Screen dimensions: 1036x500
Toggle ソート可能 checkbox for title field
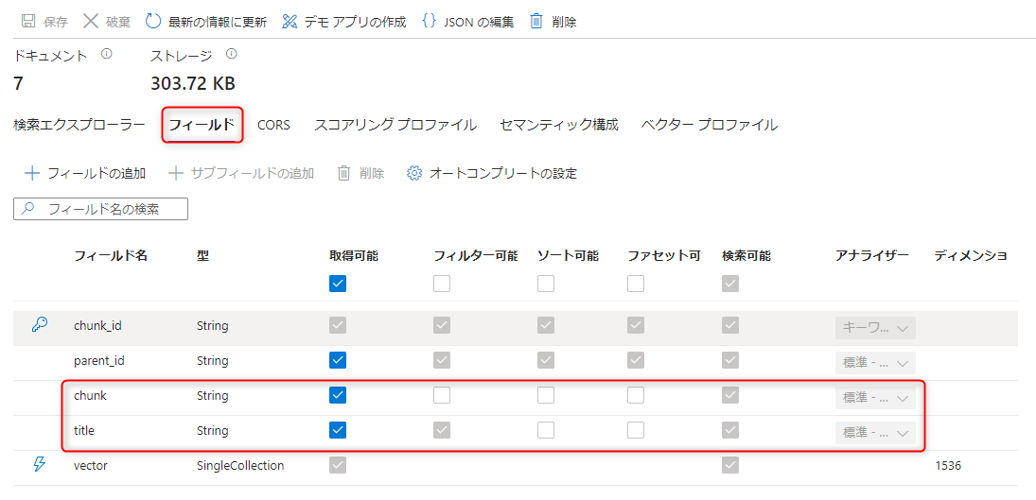pyautogui.click(x=546, y=430)
